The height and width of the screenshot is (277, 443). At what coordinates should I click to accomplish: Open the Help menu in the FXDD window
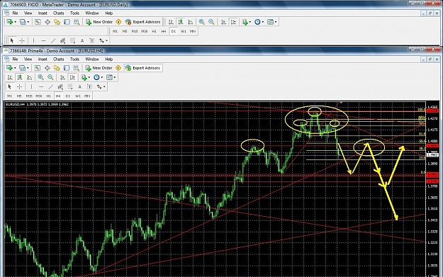pos(108,13)
